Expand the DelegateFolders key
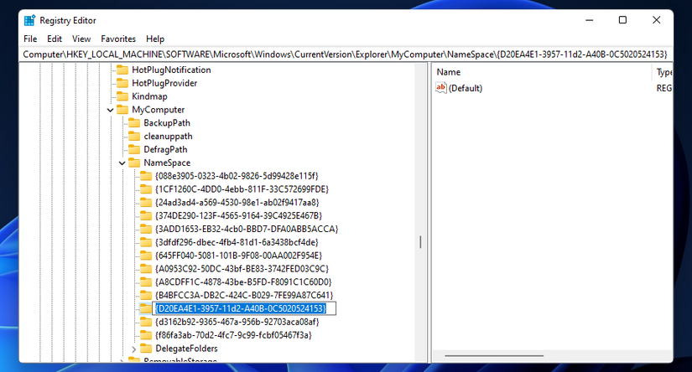Screen dimensions: 692x372 coord(134,349)
